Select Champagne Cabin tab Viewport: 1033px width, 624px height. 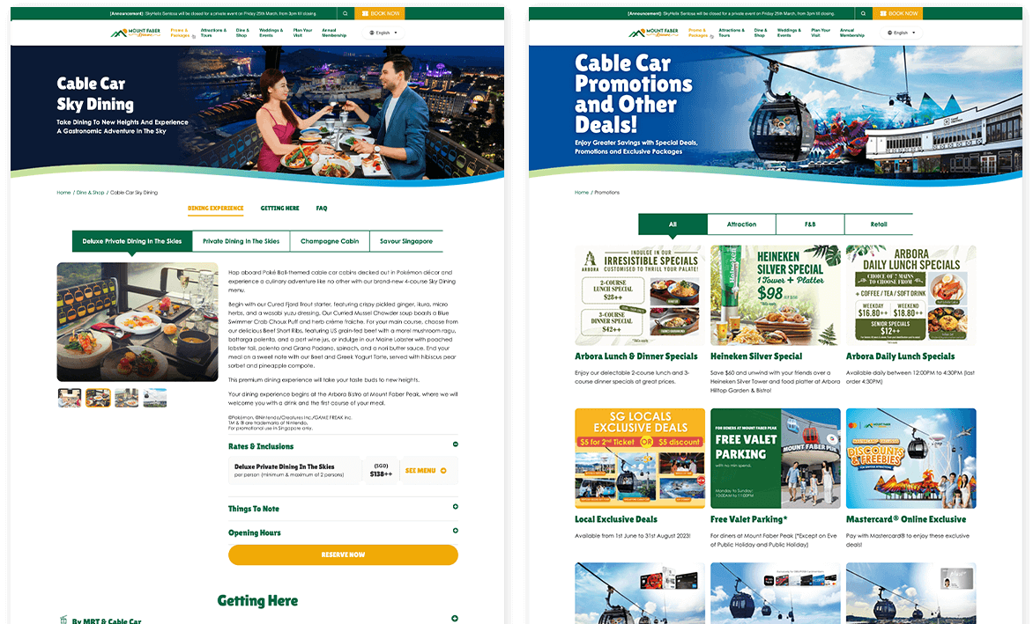pyautogui.click(x=330, y=241)
